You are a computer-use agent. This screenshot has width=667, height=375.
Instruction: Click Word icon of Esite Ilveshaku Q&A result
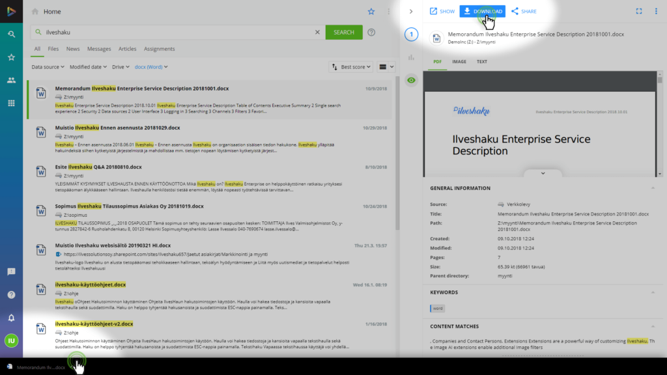coord(41,171)
